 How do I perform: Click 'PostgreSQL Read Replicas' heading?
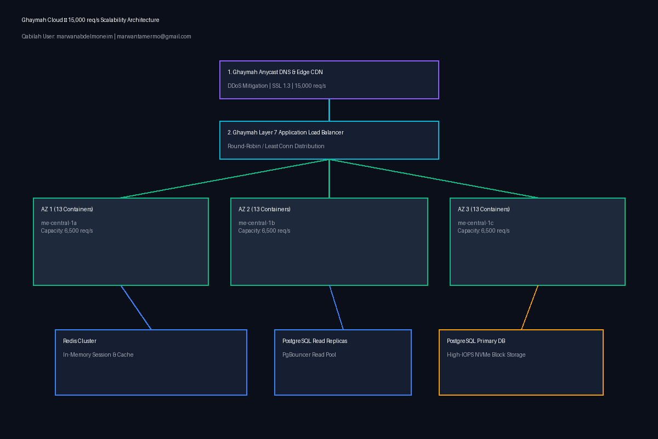tap(315, 341)
